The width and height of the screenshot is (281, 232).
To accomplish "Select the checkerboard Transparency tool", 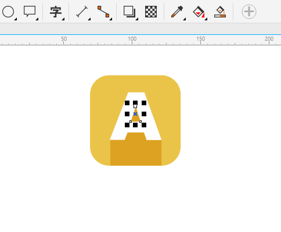I will coord(151,12).
